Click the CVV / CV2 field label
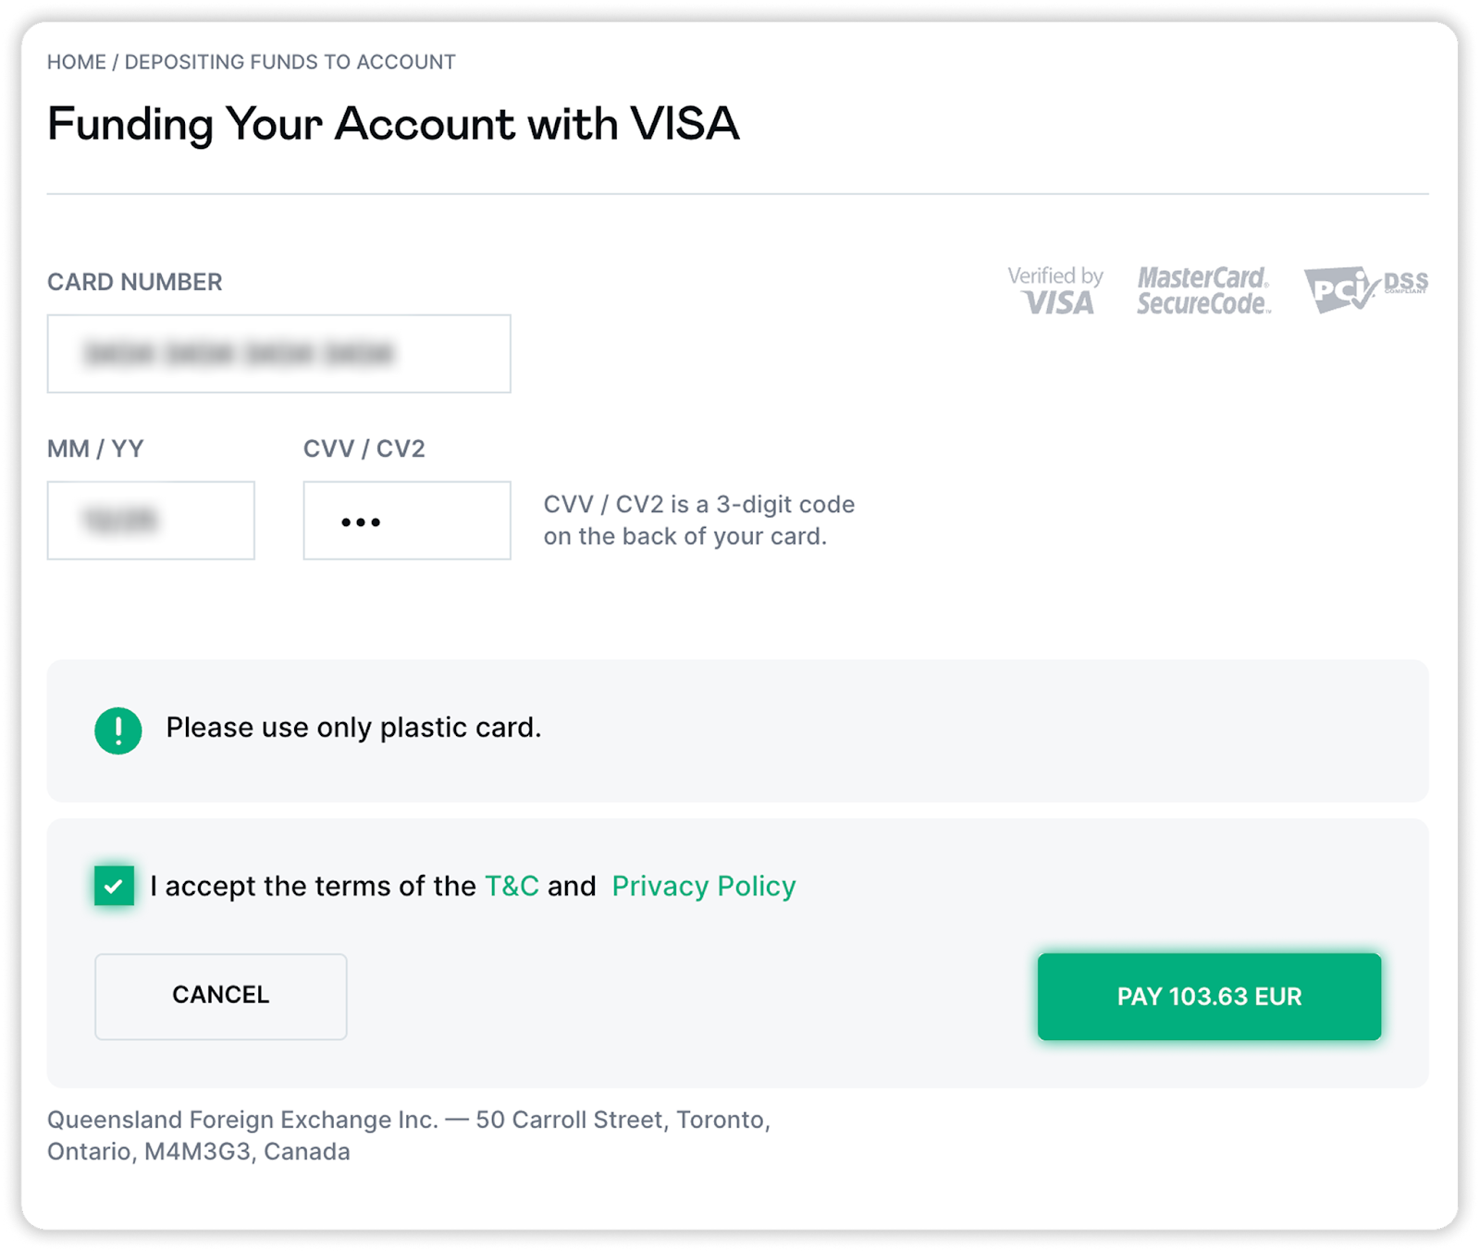Viewport: 1480px width, 1251px height. tap(364, 448)
